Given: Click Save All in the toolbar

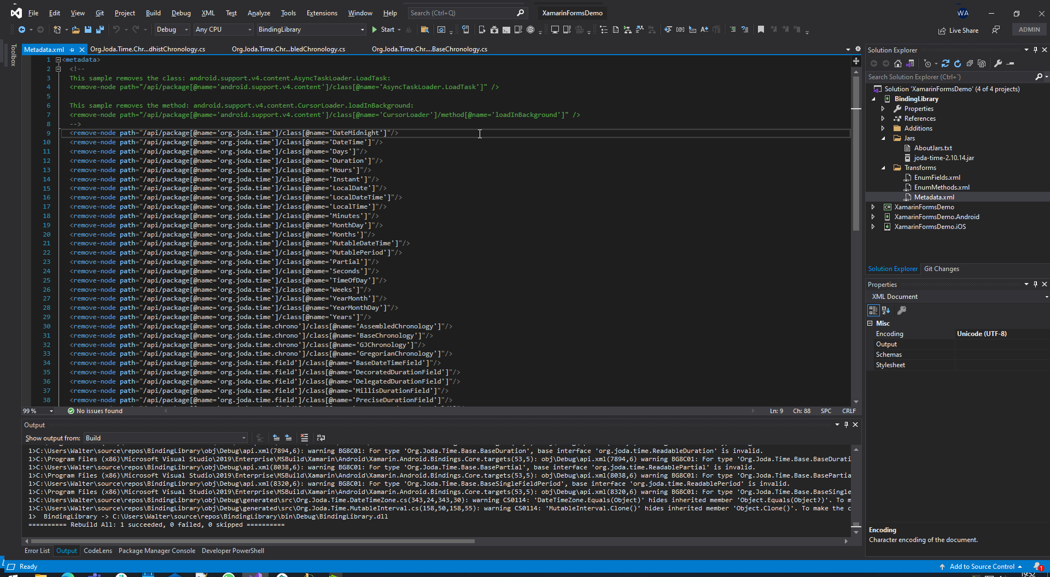Looking at the screenshot, I should (x=100, y=30).
